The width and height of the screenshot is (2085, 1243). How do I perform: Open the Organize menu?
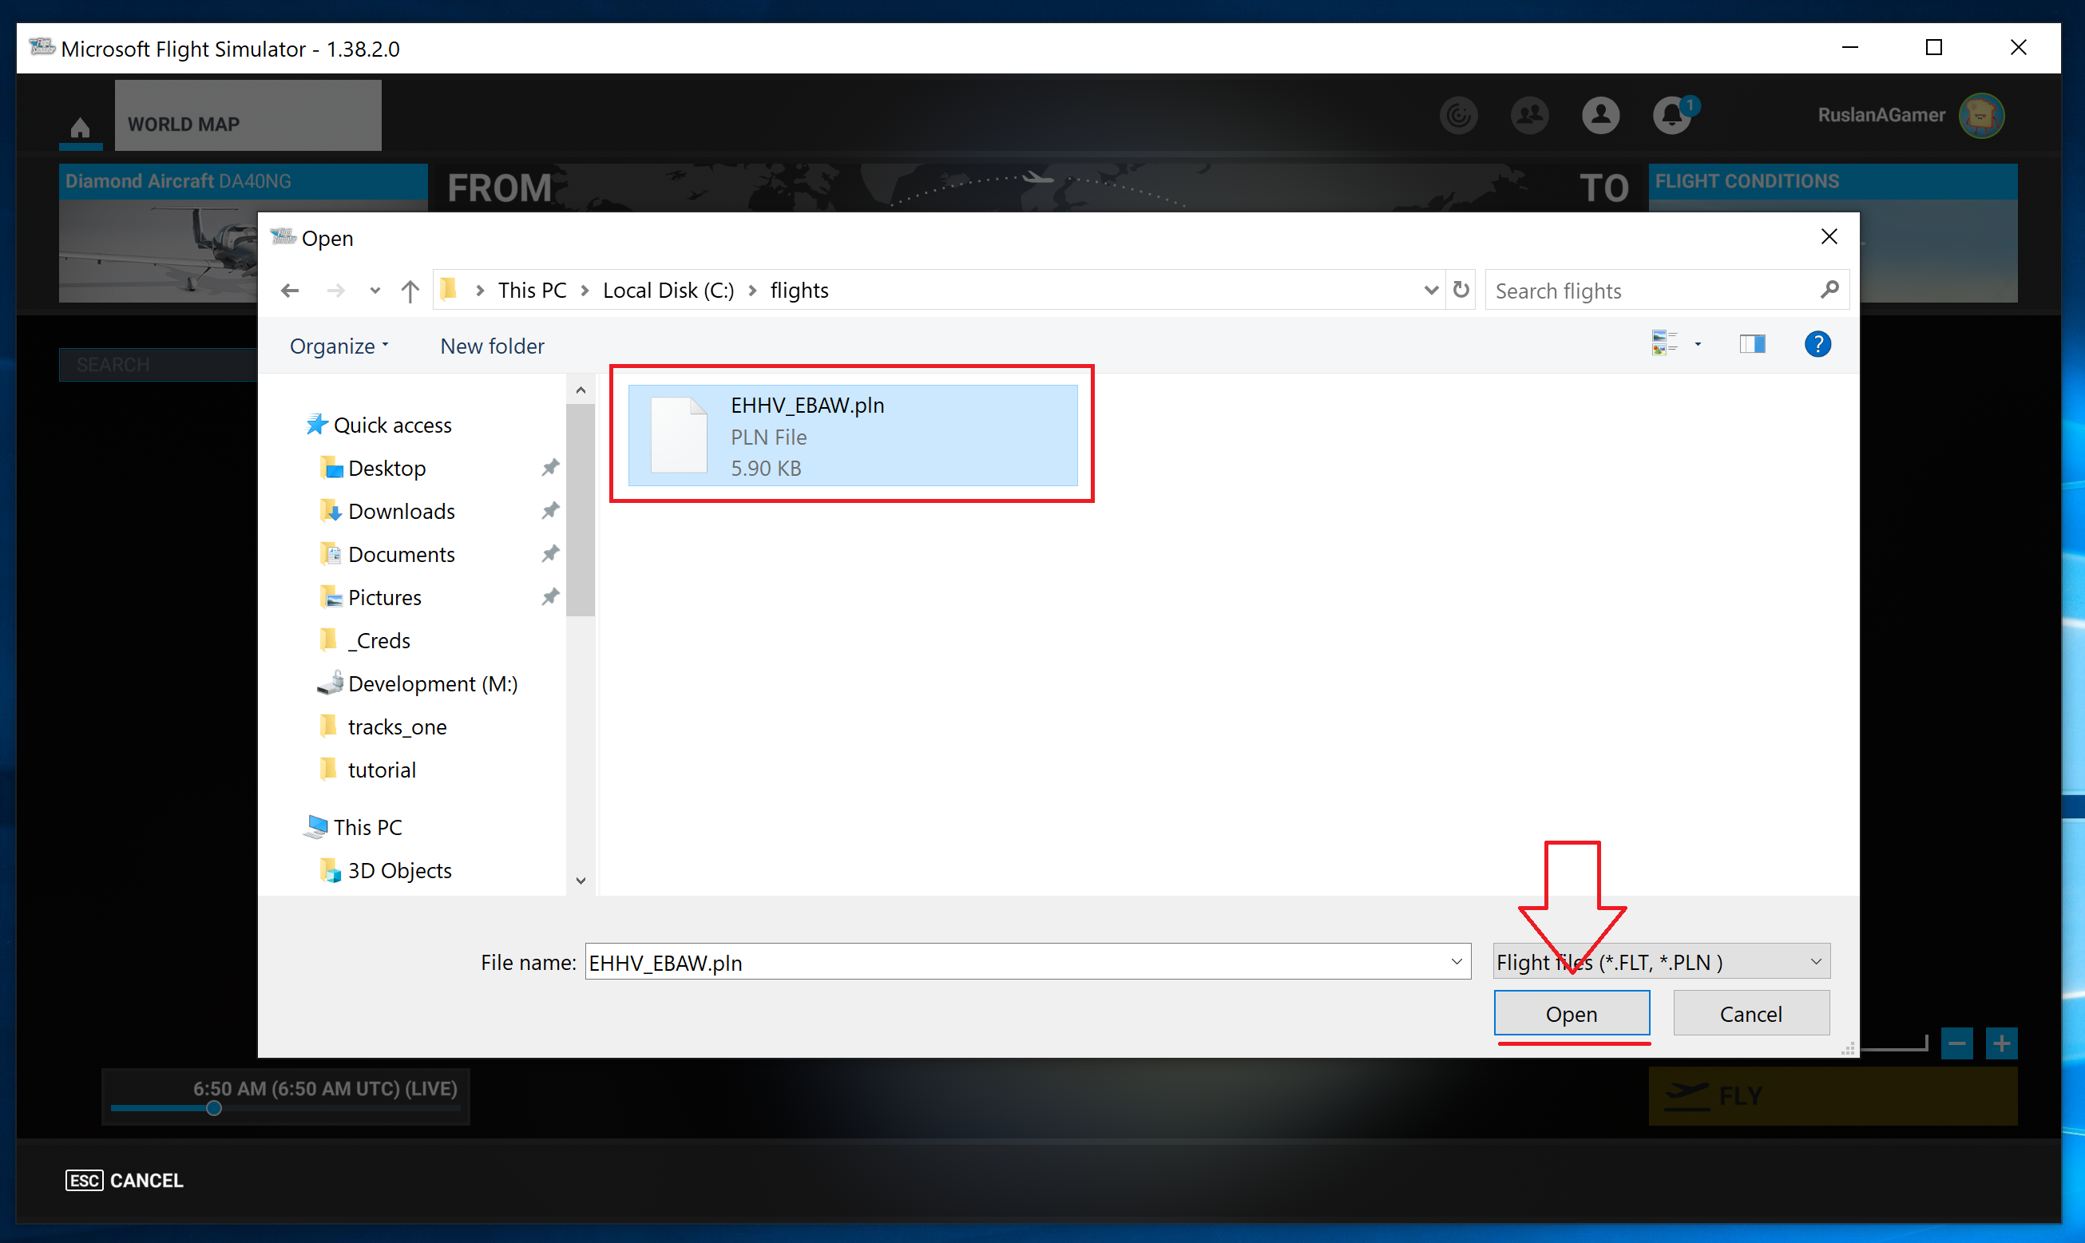(x=339, y=346)
